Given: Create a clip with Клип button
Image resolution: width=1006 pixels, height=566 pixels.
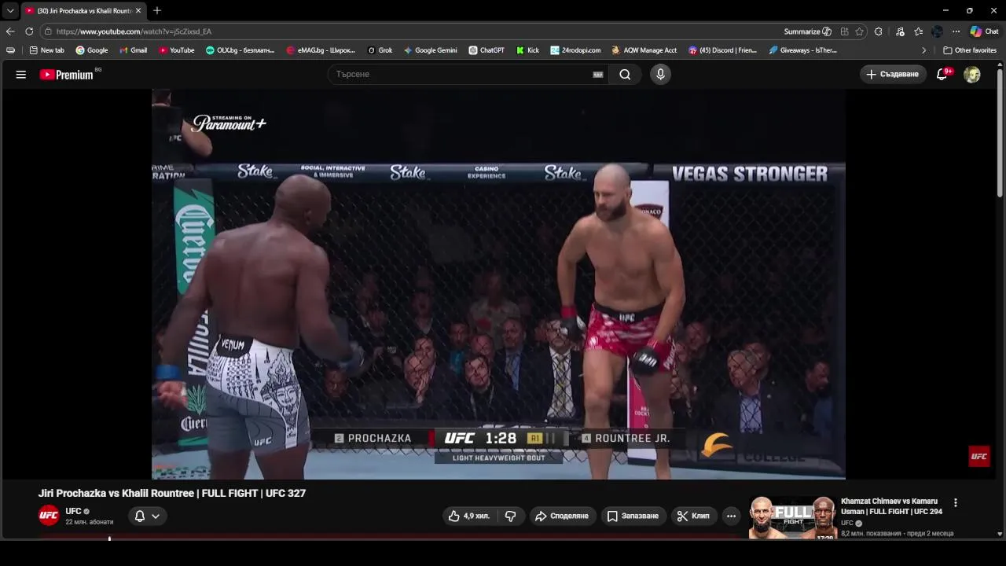Looking at the screenshot, I should 694,516.
